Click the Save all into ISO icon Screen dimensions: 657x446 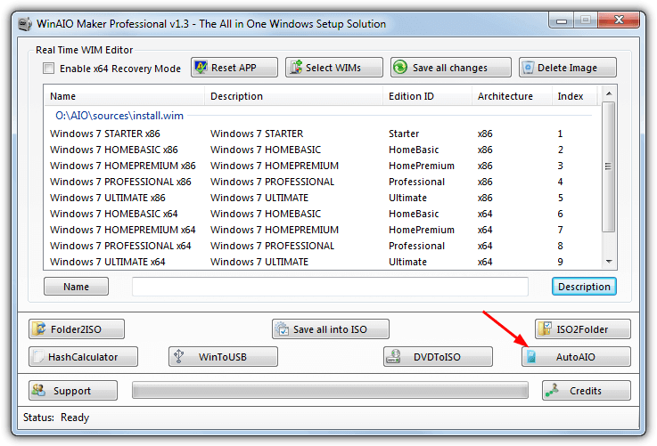(x=283, y=329)
